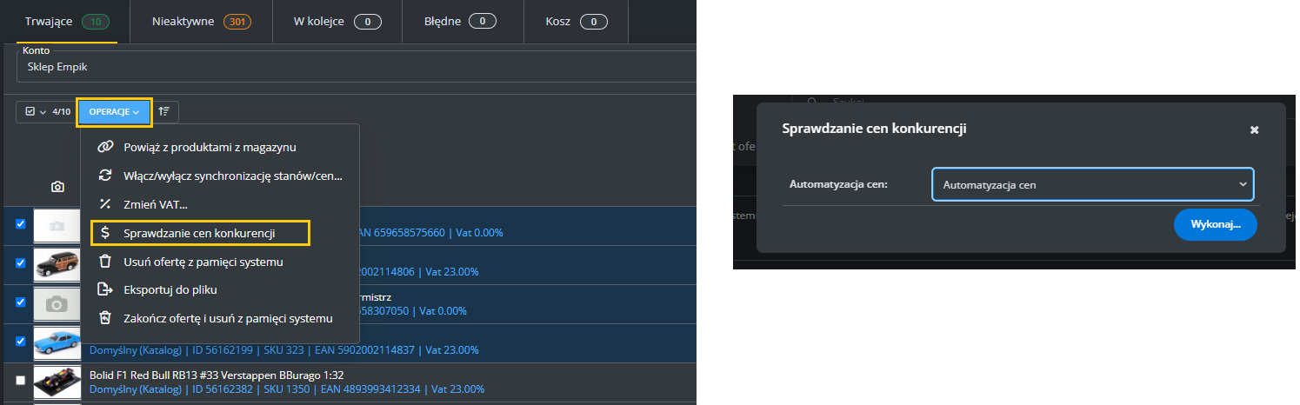Choose Zakończ ofertę i usuń z pamięci systemu
The width and height of the screenshot is (1300, 405).
228,318
